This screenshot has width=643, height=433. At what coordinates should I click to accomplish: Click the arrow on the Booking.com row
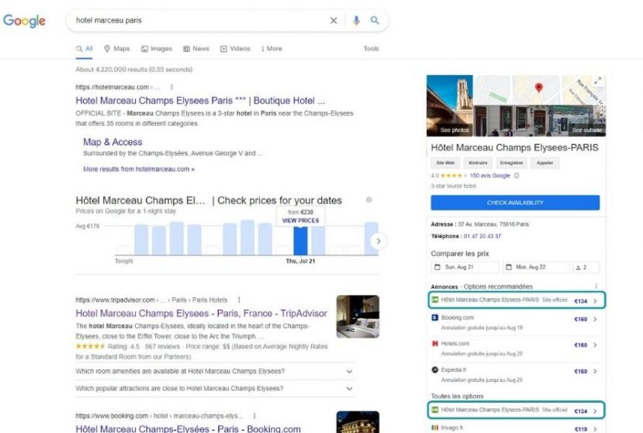[x=595, y=319]
